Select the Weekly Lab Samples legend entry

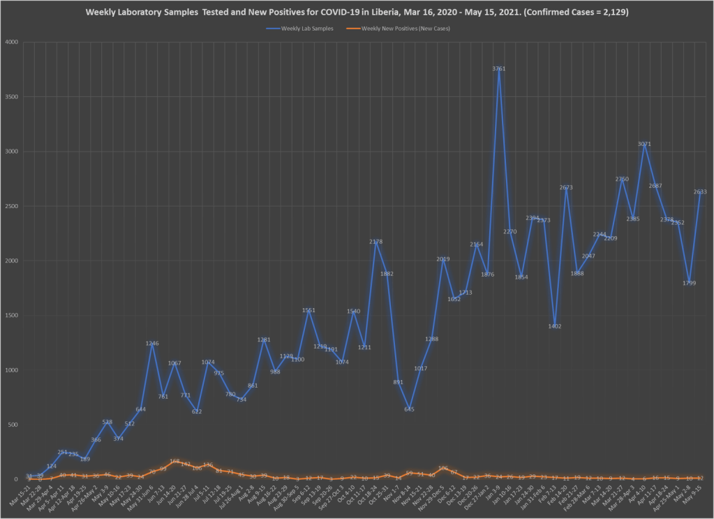[307, 28]
